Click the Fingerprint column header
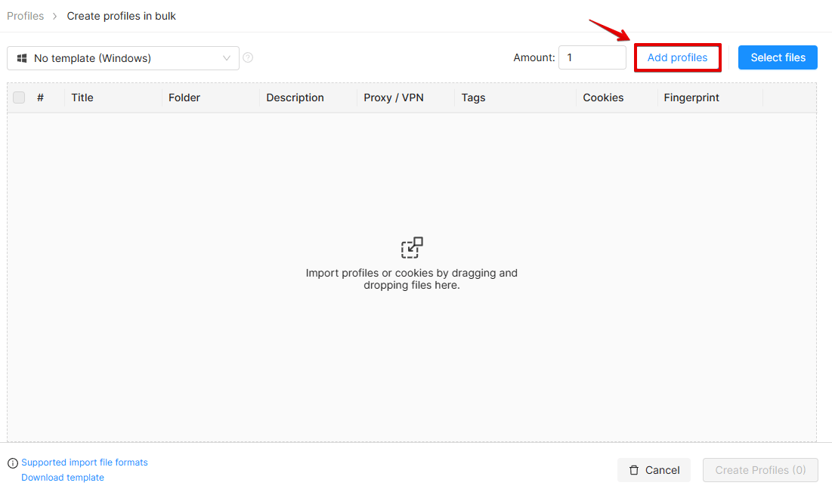This screenshot has height=495, width=832. pos(691,97)
